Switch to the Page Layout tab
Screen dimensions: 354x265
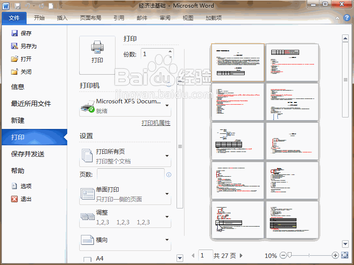[x=91, y=18]
